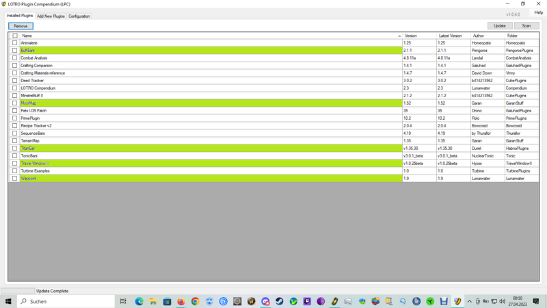Screen dimensions: 547x308
Task: Open the Windows Start menu
Action: click(8, 301)
